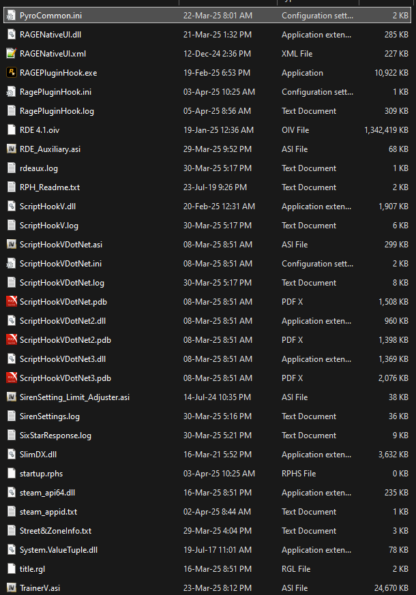The image size is (416, 595).
Task: Click the RGL File type entry
Action: point(296,569)
